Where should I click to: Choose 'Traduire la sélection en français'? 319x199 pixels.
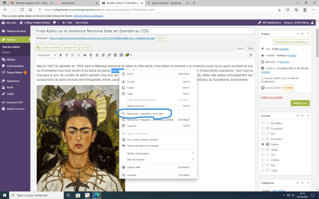[x=158, y=146]
